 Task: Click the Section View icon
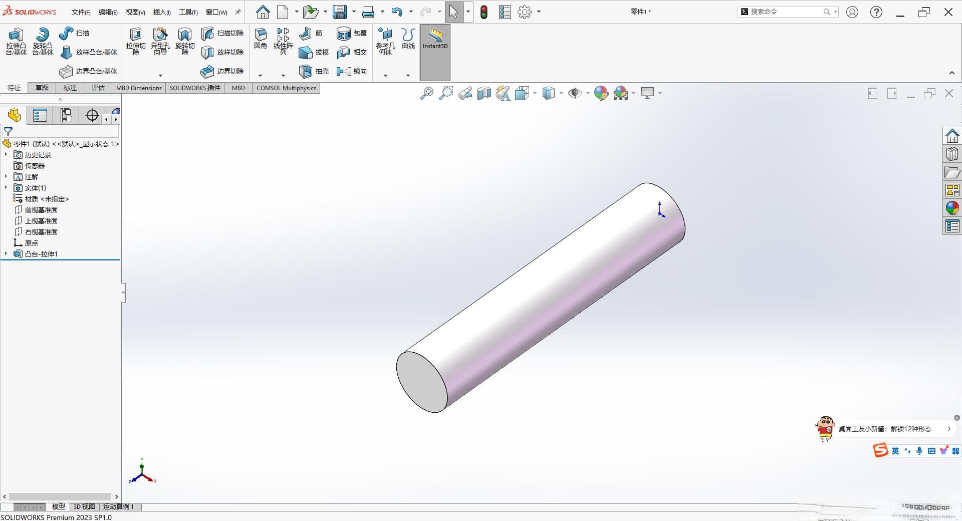pyautogui.click(x=484, y=93)
